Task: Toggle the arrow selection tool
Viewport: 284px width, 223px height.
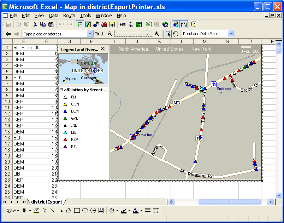Action: 167,34
